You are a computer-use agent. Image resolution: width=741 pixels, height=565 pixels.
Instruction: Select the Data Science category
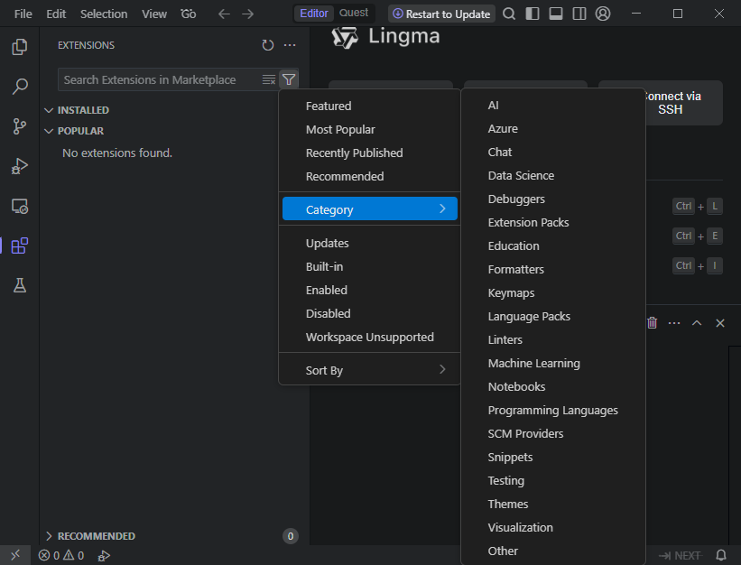pos(553,175)
